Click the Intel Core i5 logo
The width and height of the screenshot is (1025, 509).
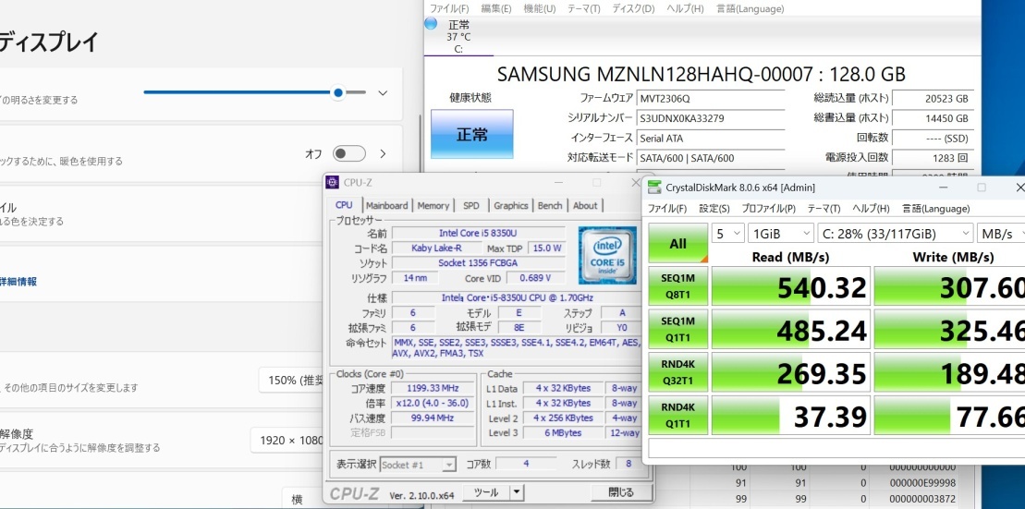point(607,256)
